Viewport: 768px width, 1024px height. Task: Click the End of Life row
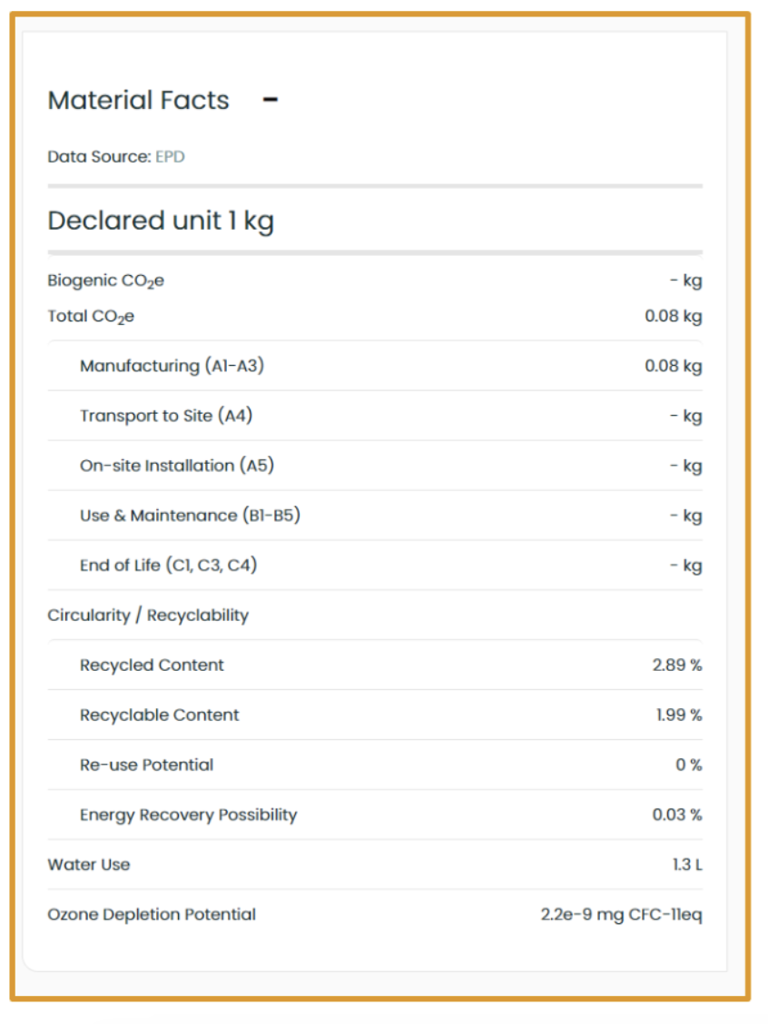pyautogui.click(x=169, y=566)
